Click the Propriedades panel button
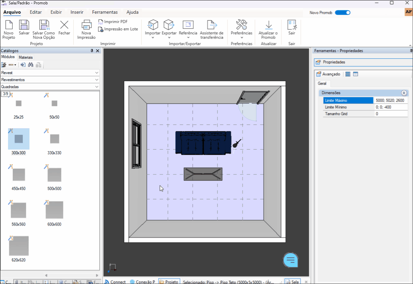The image size is (413, 284). [363, 62]
